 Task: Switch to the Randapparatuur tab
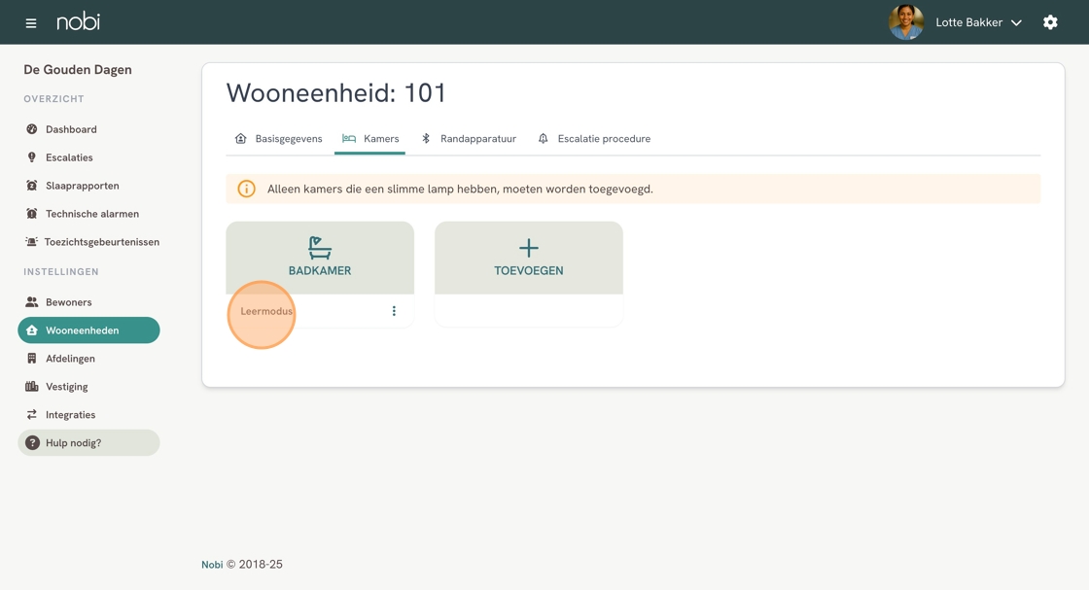pyautogui.click(x=469, y=139)
